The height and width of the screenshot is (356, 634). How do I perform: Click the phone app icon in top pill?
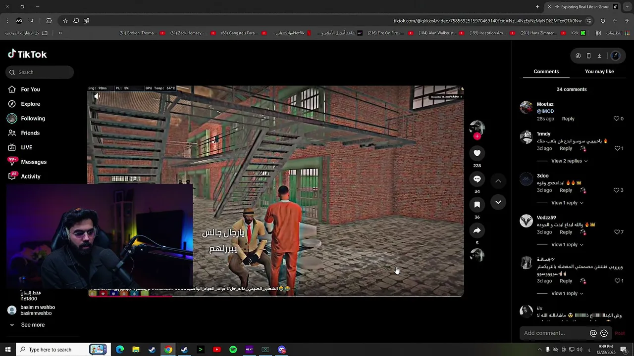[x=588, y=56]
